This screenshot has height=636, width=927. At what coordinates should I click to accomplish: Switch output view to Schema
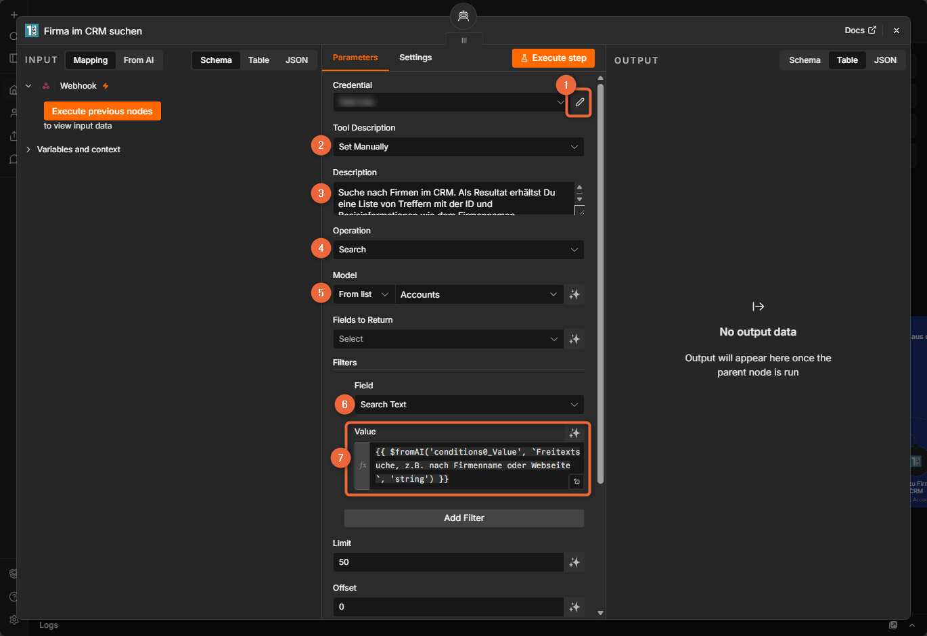pos(805,60)
